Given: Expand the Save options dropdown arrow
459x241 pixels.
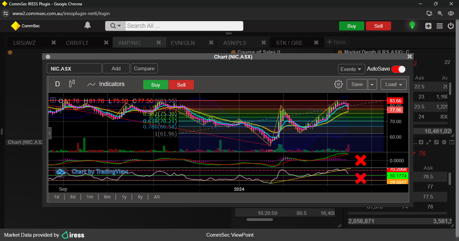Looking at the screenshot, I should point(372,84).
